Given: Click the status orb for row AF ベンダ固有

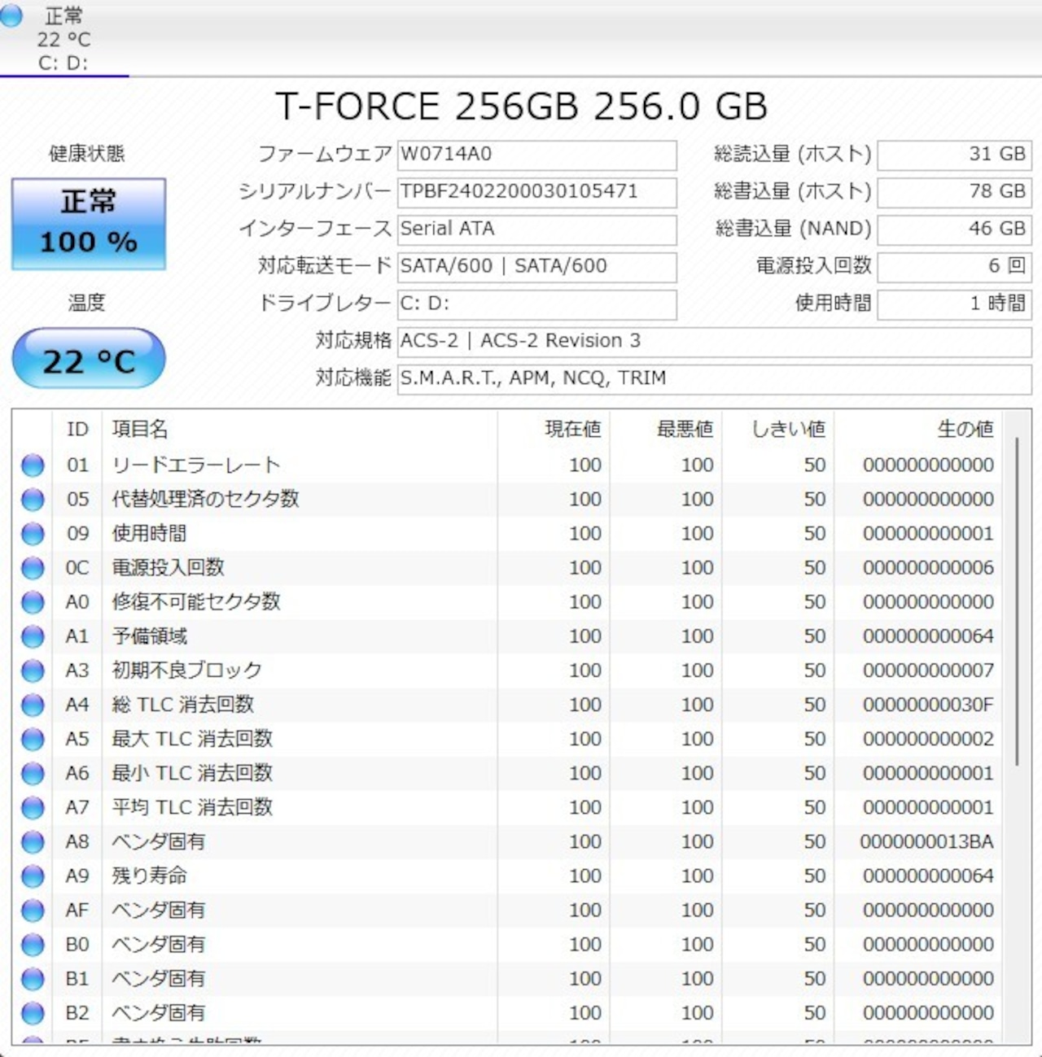Looking at the screenshot, I should (33, 911).
